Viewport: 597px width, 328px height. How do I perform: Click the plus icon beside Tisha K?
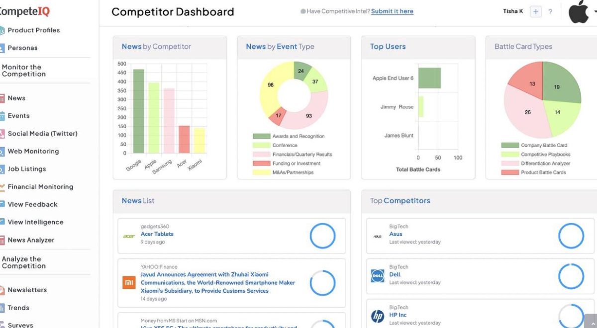click(535, 11)
